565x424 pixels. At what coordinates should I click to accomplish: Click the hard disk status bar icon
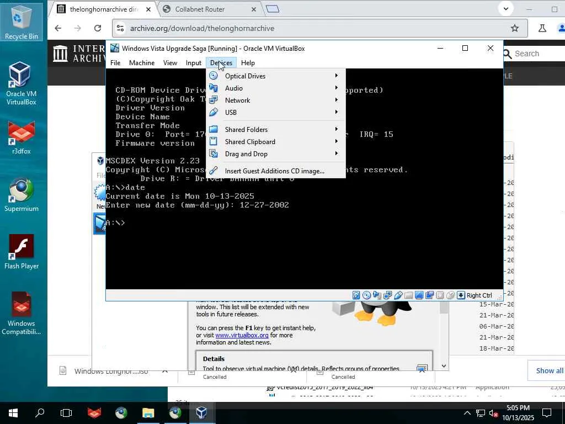tap(356, 295)
